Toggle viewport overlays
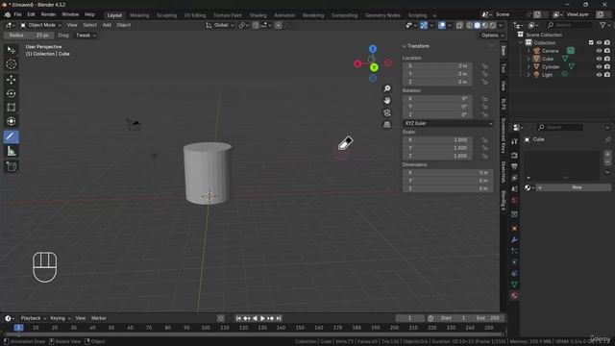Viewport: 615px width, 346px height. 442,25
